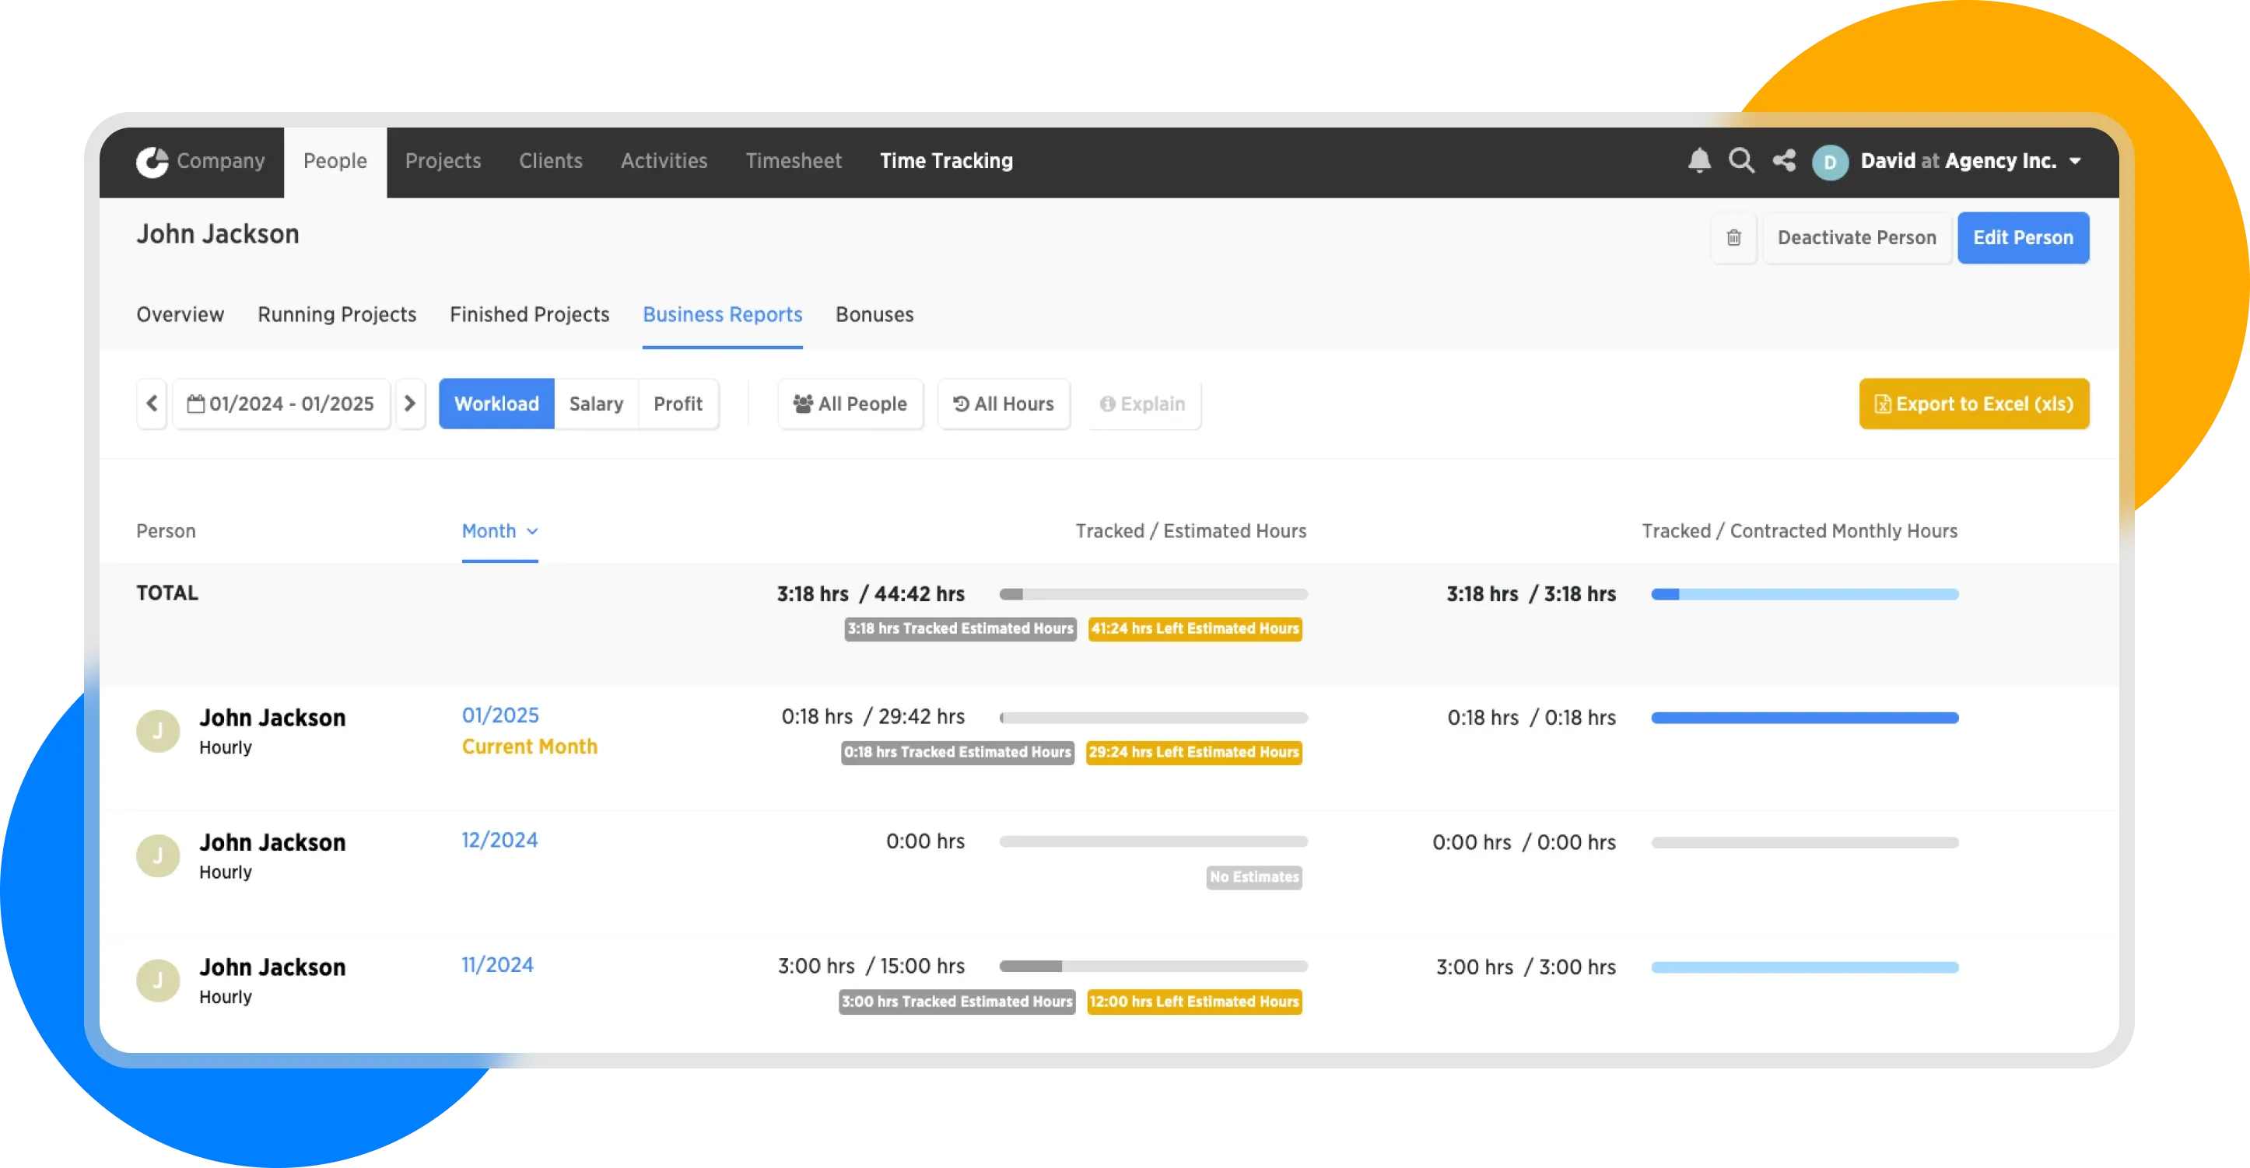This screenshot has height=1168, width=2250.
Task: Go to previous date range arrow
Action: coord(152,404)
